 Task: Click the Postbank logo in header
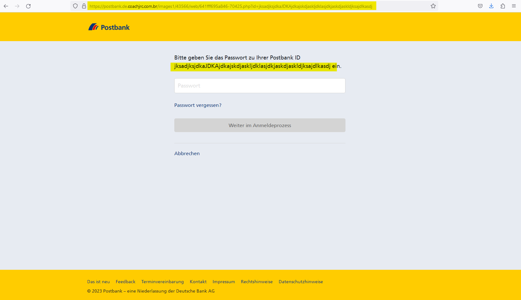point(109,27)
